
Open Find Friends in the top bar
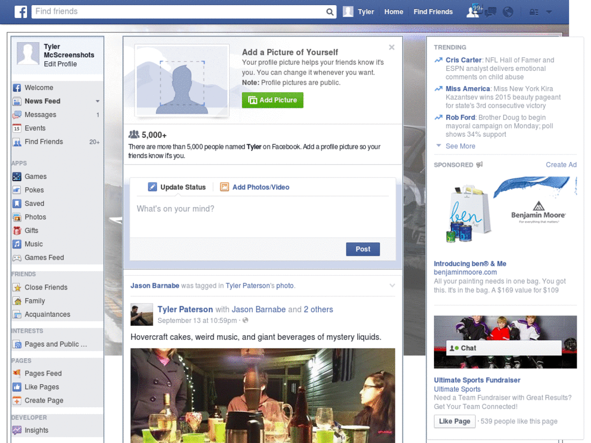coord(433,12)
